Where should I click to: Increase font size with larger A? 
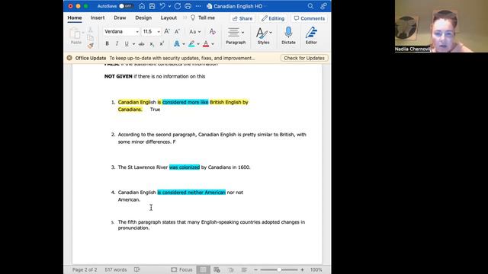tap(167, 31)
